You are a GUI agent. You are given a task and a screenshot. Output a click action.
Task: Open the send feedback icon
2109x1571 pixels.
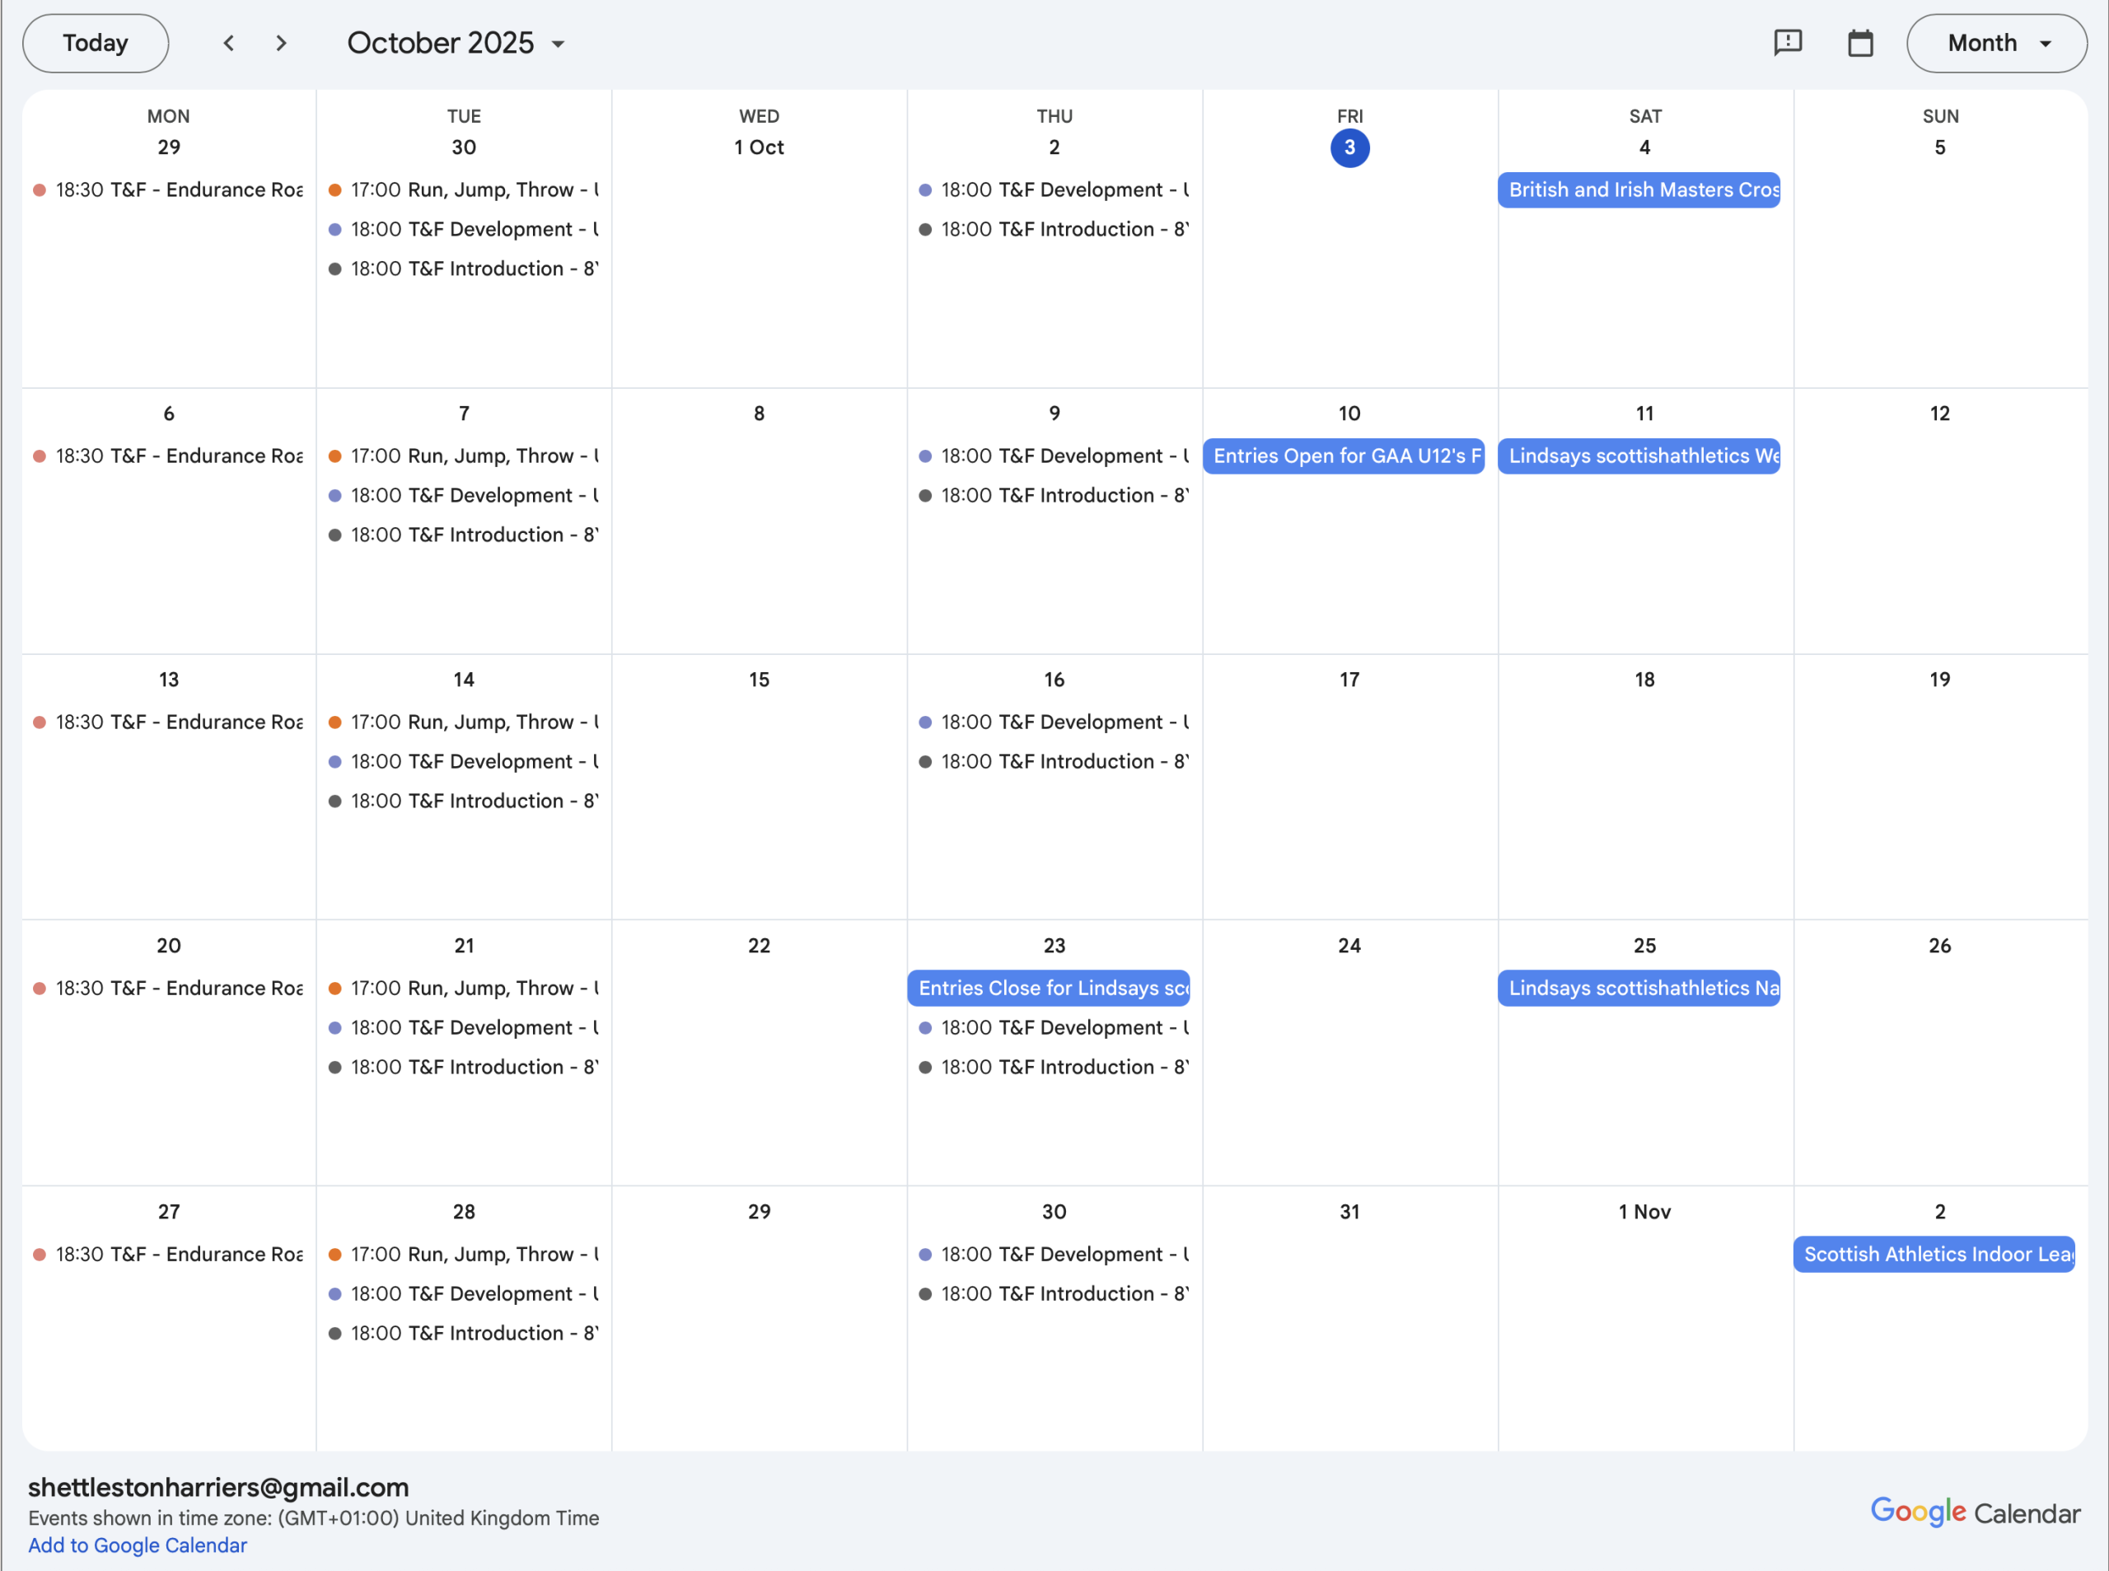[1788, 43]
